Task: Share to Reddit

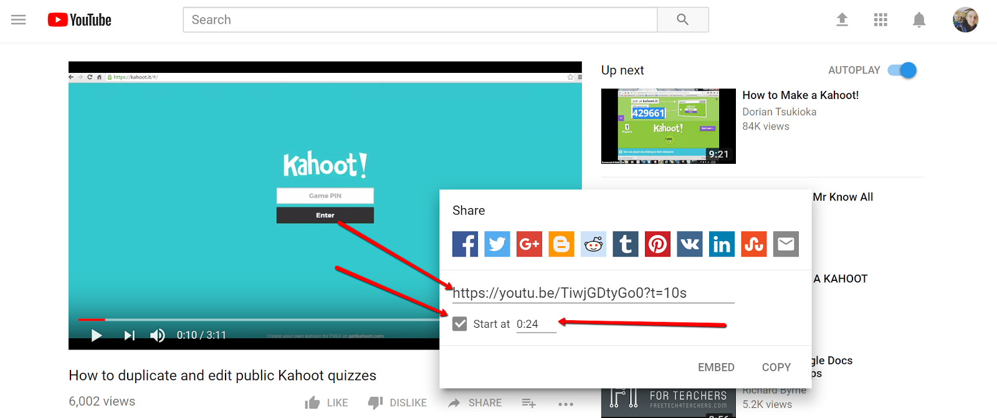Action: tap(593, 244)
